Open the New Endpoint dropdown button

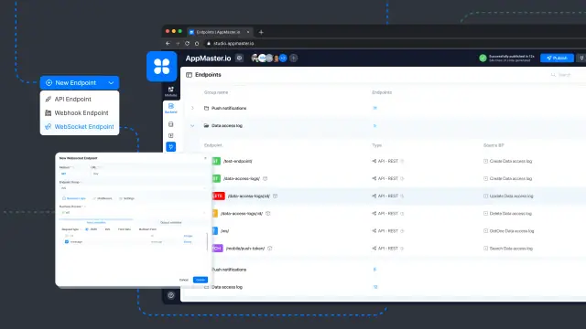point(80,83)
